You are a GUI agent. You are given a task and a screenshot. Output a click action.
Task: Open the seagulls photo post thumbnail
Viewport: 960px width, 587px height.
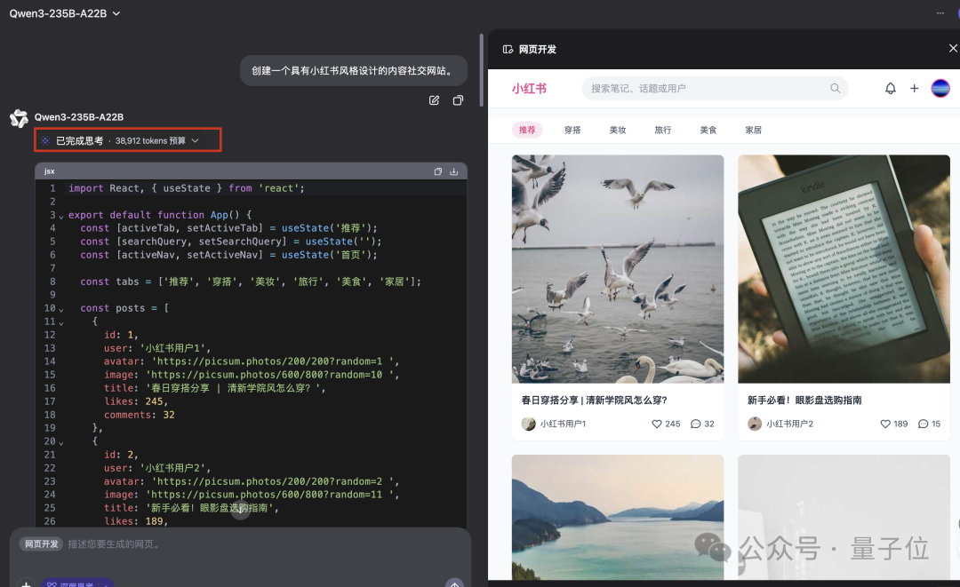617,268
